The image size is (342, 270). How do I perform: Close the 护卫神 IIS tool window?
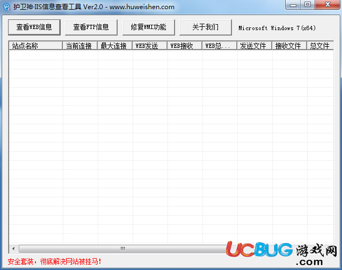click(328, 5)
